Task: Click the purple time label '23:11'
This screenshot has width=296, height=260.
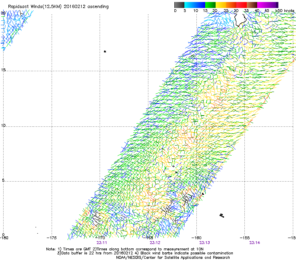Action: click(x=102, y=243)
